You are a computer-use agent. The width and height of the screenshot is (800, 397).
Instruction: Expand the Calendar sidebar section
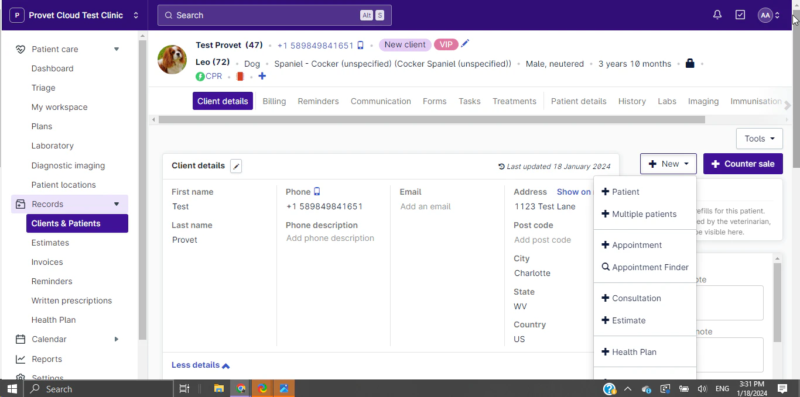[115, 339]
